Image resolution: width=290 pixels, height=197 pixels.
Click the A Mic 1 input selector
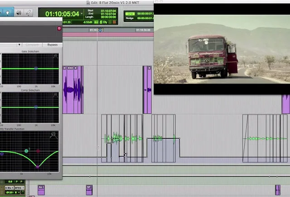pyautogui.click(x=9, y=188)
